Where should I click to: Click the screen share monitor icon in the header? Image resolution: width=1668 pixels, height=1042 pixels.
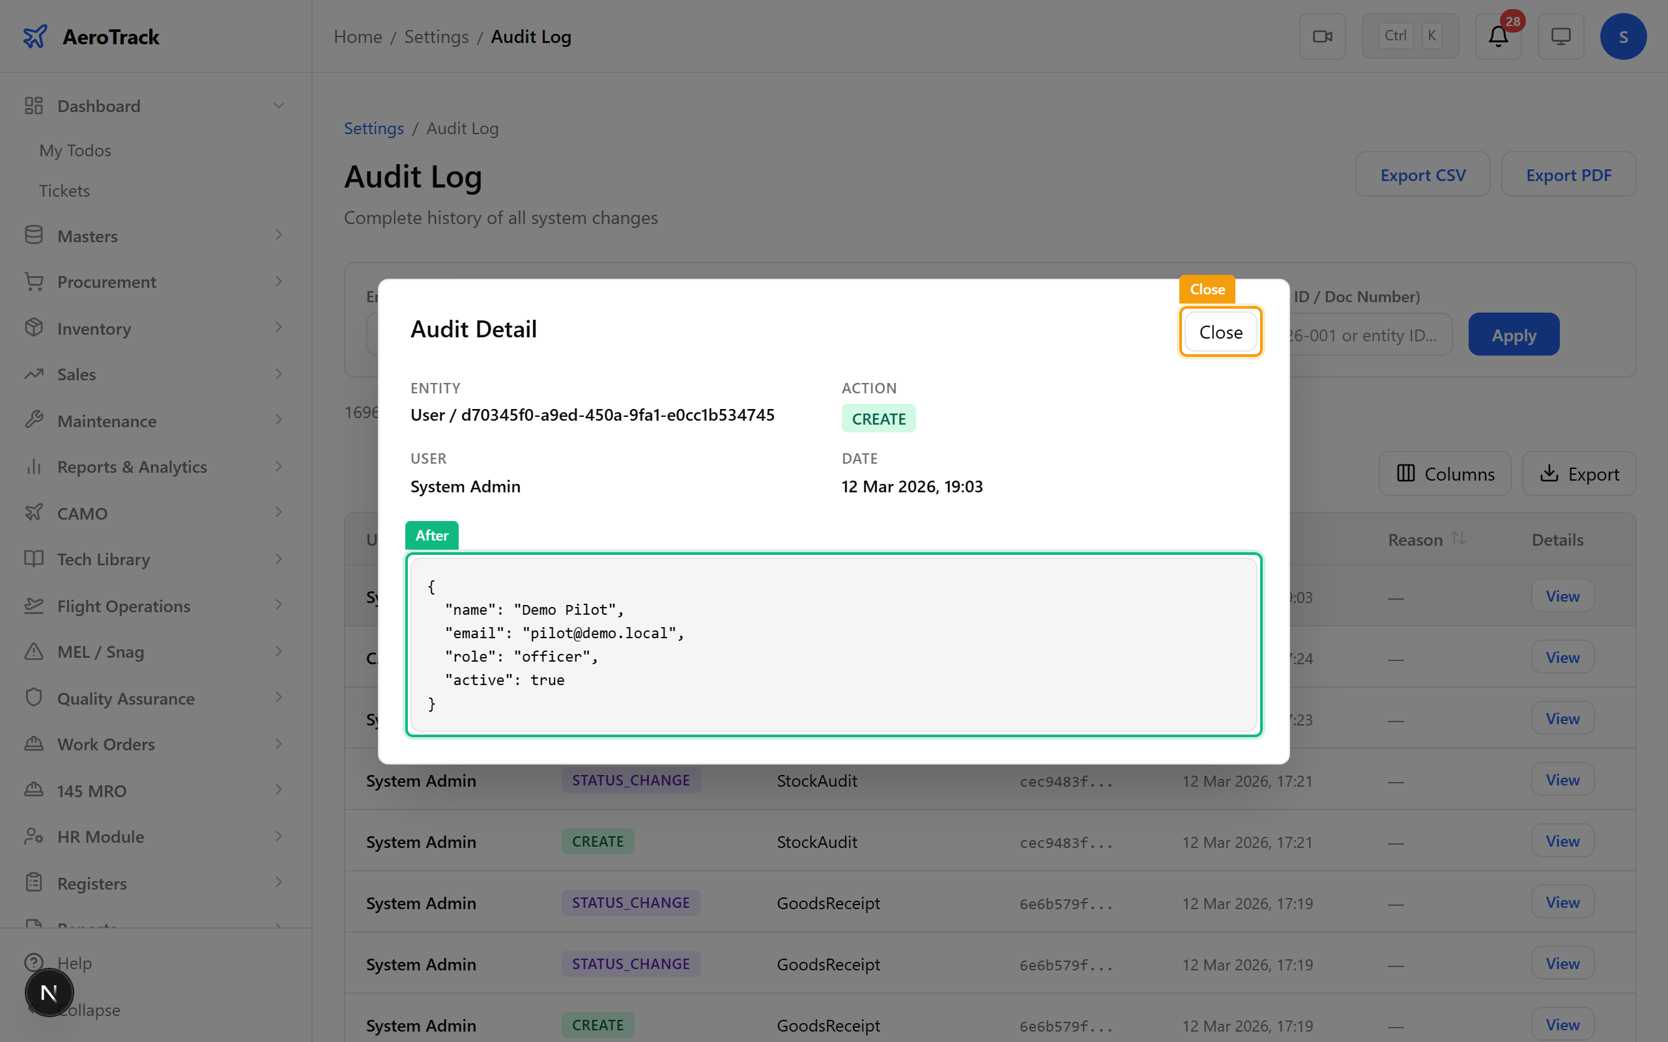1560,36
